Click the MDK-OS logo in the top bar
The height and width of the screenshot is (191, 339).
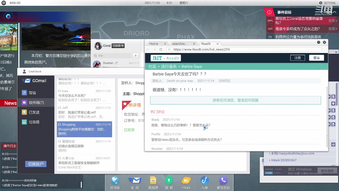(x=4, y=3)
